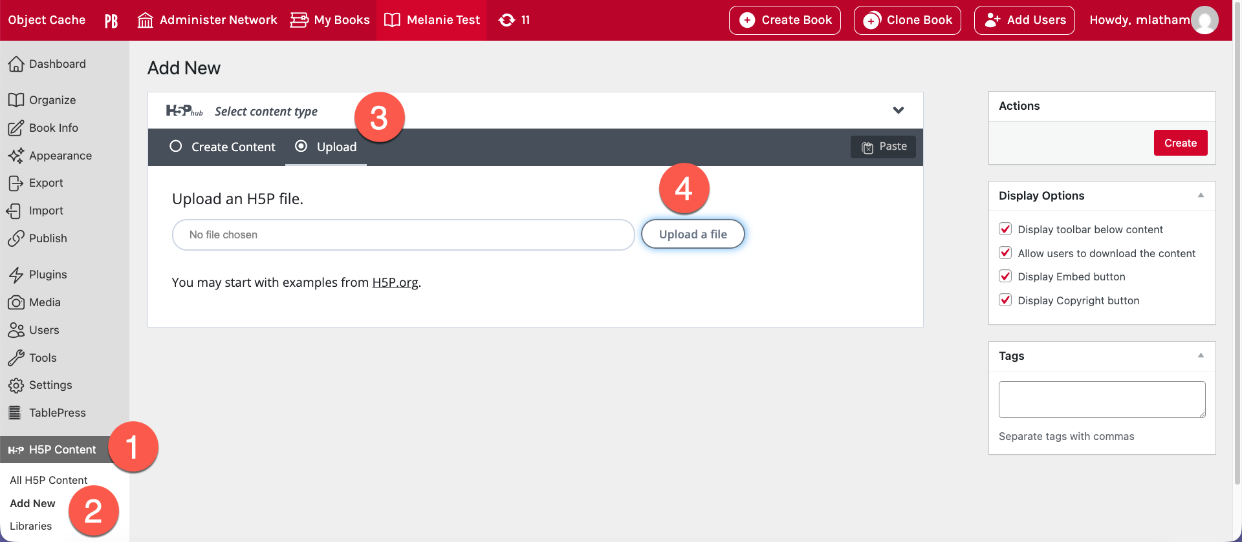The width and height of the screenshot is (1242, 542).
Task: Click the Settings gear icon
Action: pos(16,386)
